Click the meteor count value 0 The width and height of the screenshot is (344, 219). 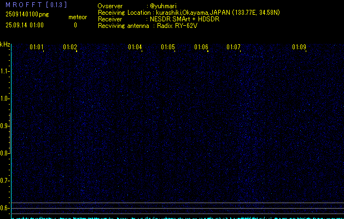(75, 25)
